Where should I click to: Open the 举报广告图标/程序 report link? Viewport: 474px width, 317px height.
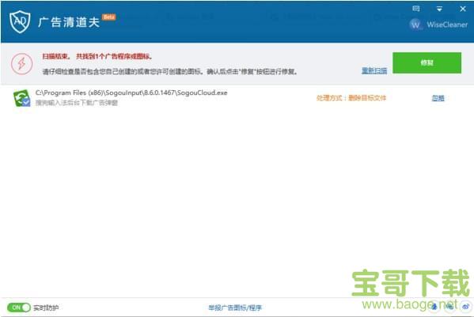(x=235, y=308)
